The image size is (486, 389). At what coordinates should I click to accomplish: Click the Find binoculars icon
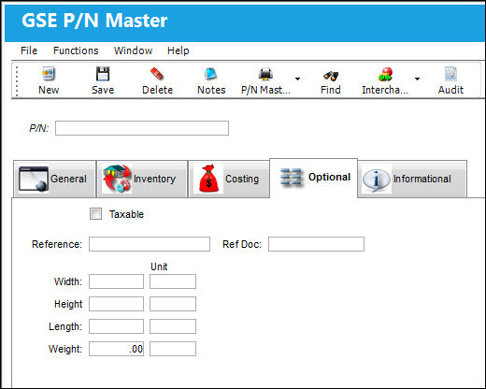pyautogui.click(x=331, y=75)
